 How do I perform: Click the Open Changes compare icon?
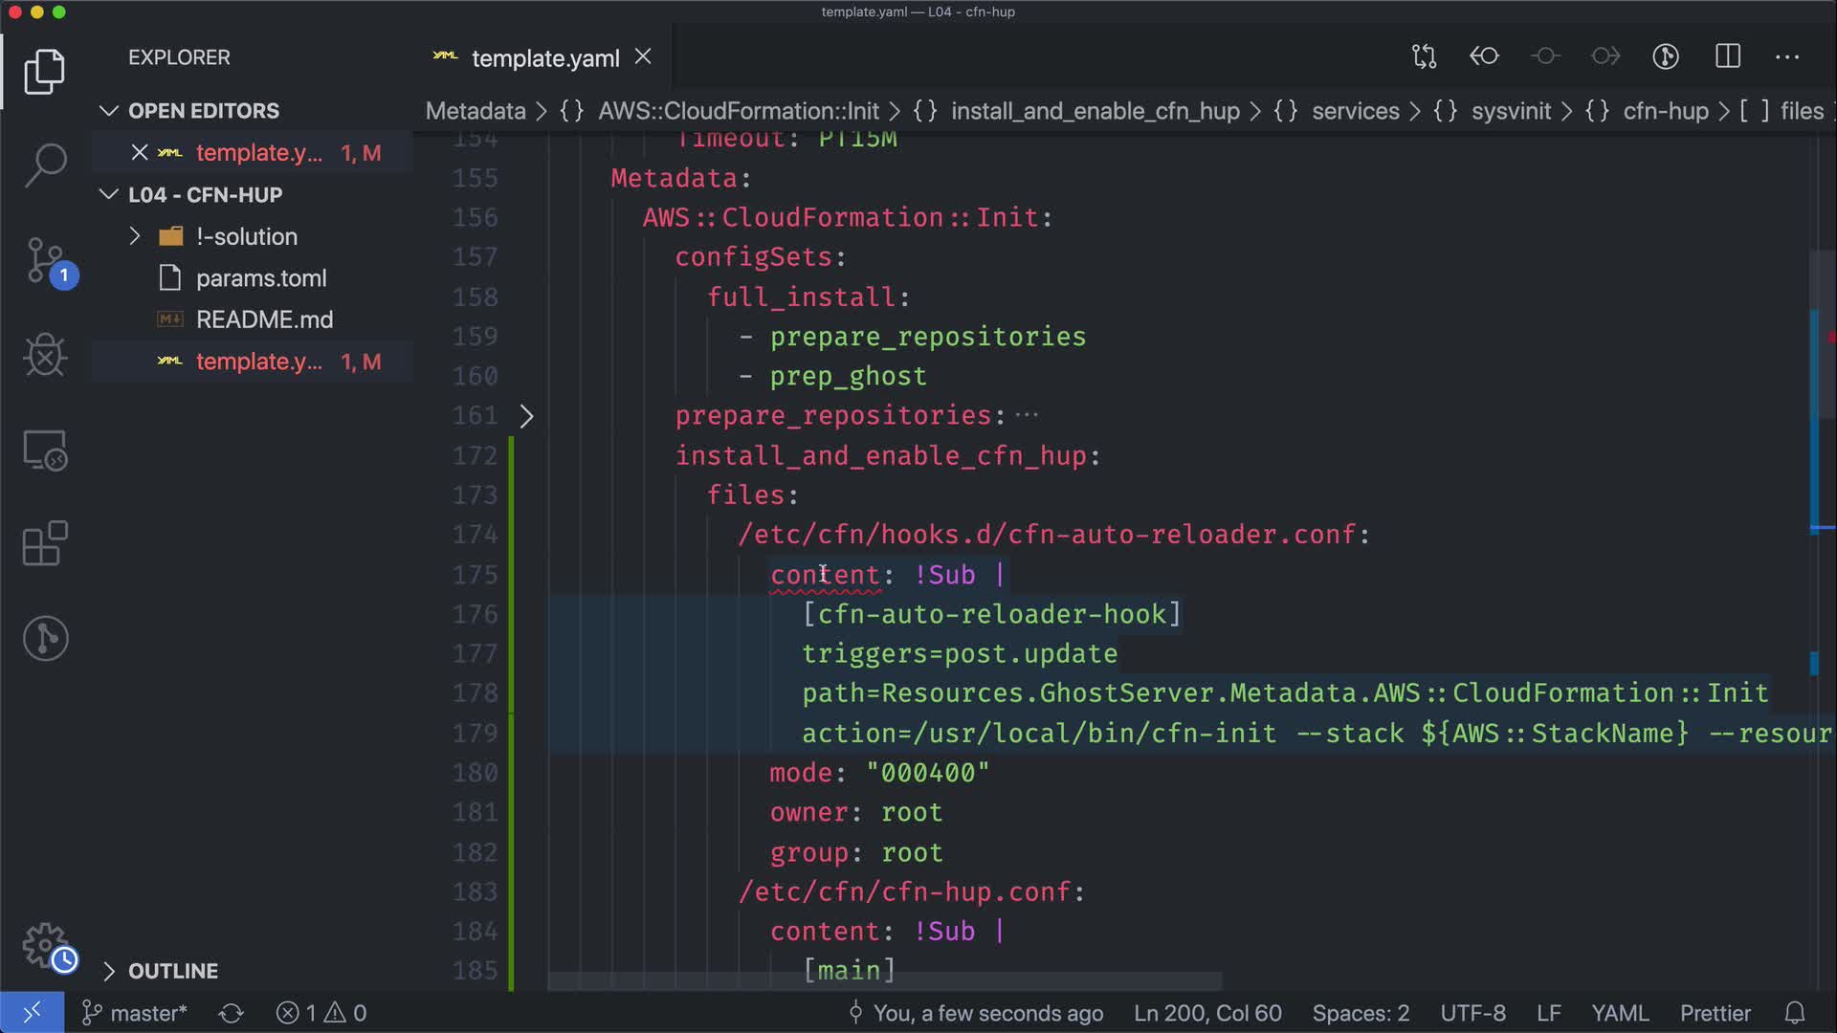point(1424,56)
